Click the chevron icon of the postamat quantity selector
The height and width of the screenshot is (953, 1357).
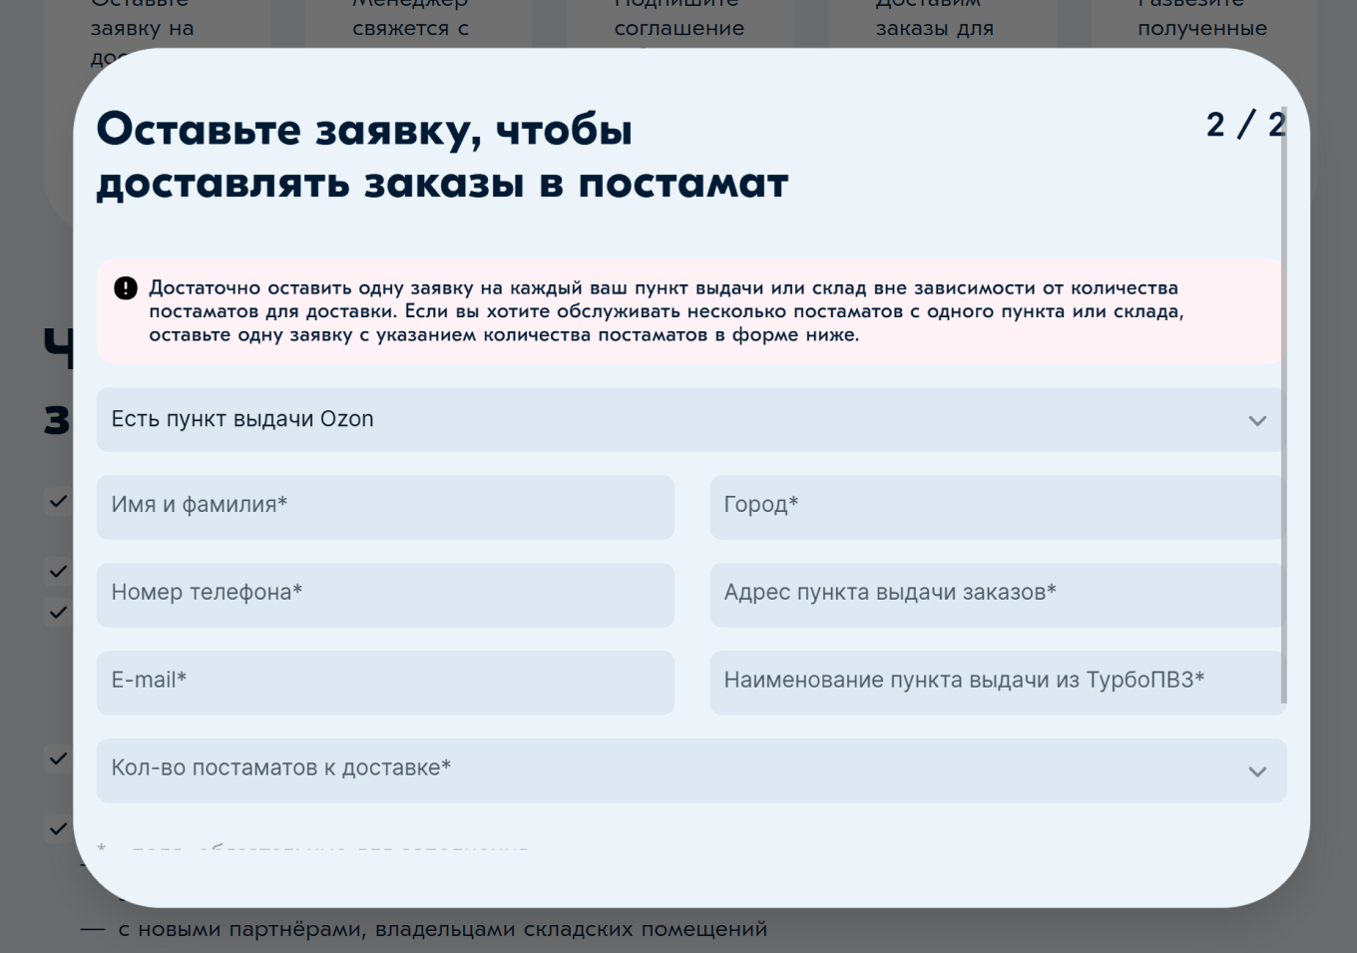click(1257, 771)
